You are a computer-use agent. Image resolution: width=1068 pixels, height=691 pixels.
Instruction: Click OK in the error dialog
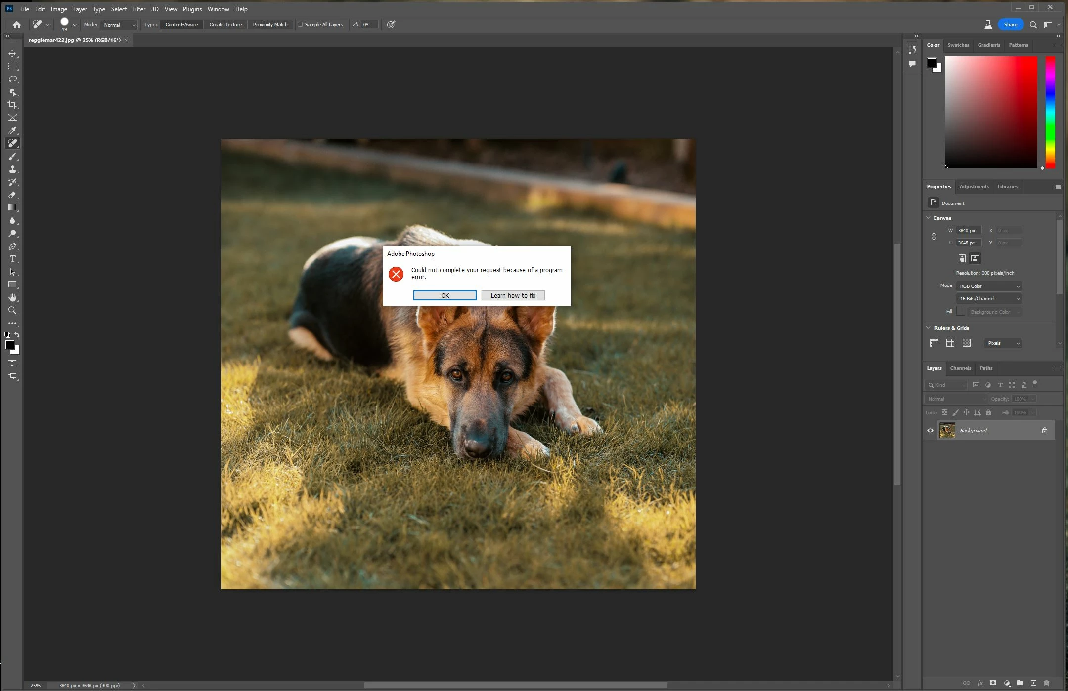[445, 295]
